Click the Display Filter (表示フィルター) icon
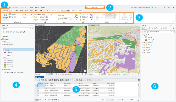Image resolution: width=176 pixels, height=102 pixels. click(80, 17)
